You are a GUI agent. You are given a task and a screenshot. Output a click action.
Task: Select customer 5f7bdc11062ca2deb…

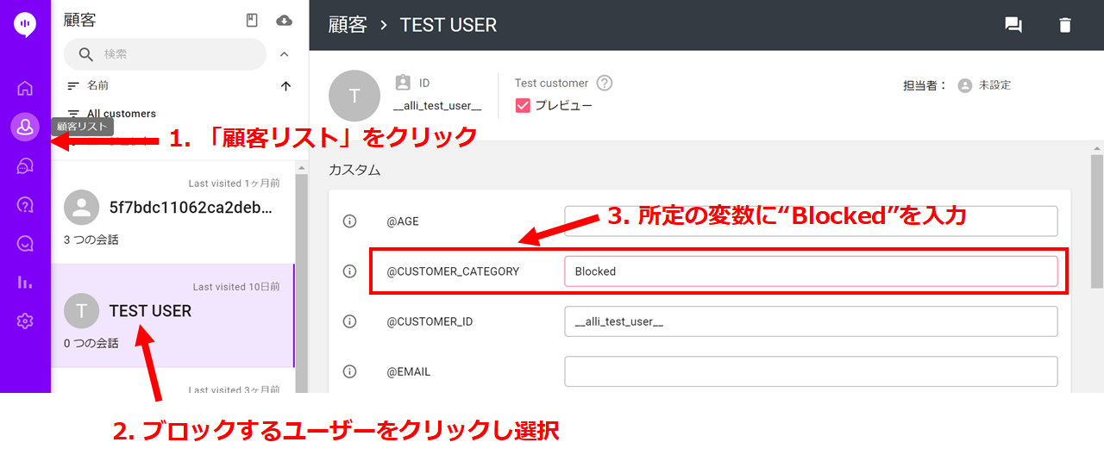pyautogui.click(x=172, y=213)
